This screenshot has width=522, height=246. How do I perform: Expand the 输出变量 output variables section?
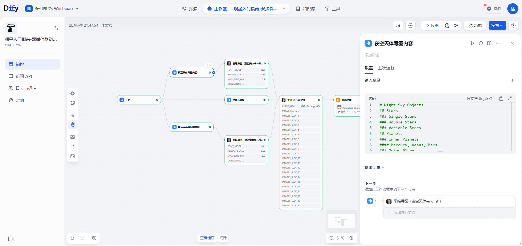(x=374, y=167)
